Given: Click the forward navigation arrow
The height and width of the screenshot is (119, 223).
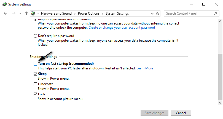Looking at the screenshot, I should (x=13, y=13).
